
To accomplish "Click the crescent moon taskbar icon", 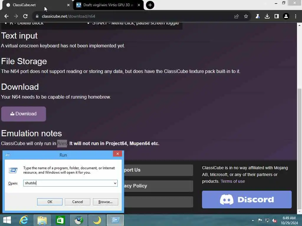I will pos(97,220).
